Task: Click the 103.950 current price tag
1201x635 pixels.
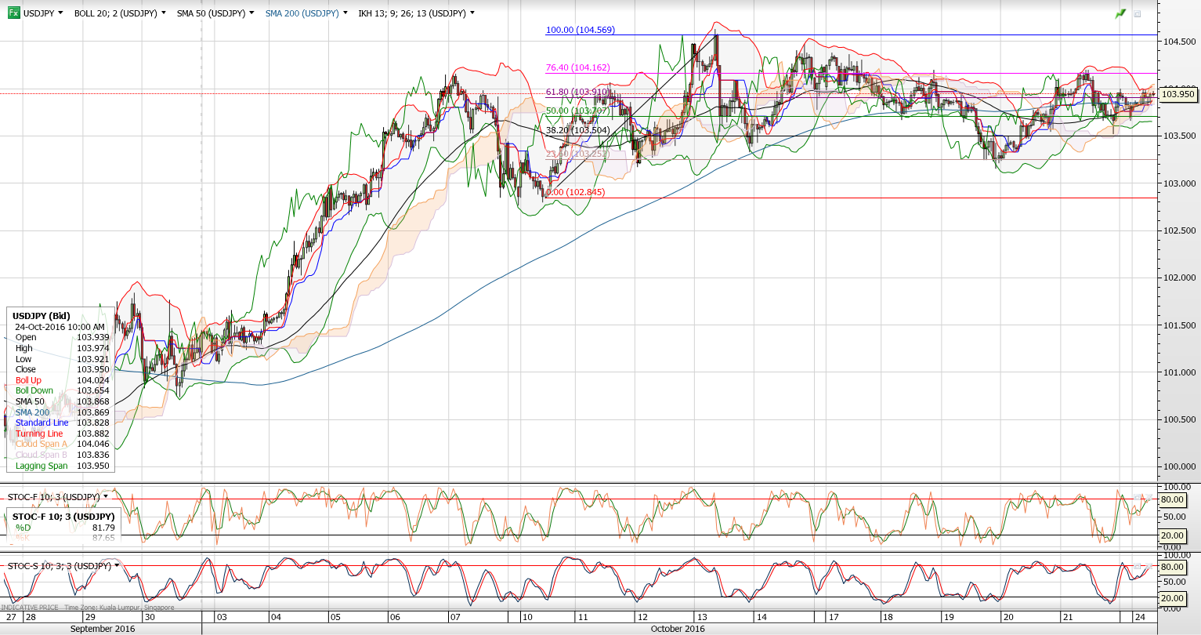Action: (1177, 94)
